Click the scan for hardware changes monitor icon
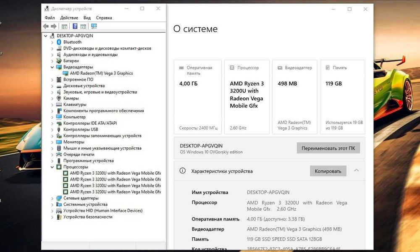 pos(94,26)
